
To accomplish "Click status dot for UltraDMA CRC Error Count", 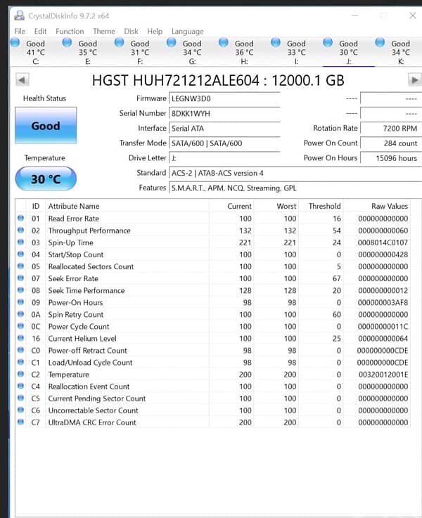I will 20,422.
